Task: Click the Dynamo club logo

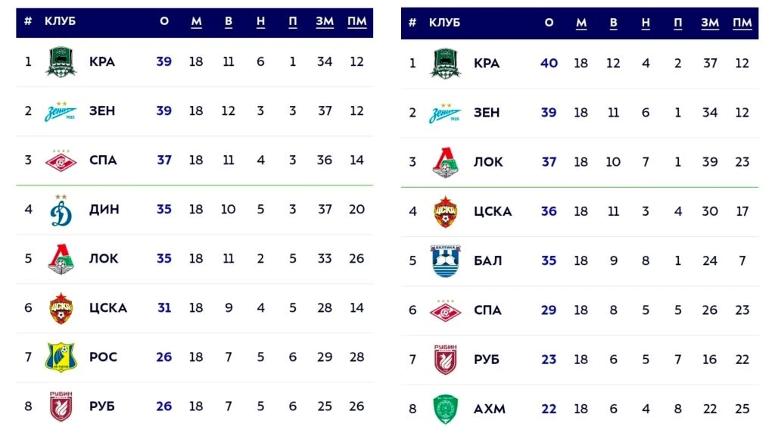Action: coord(61,210)
